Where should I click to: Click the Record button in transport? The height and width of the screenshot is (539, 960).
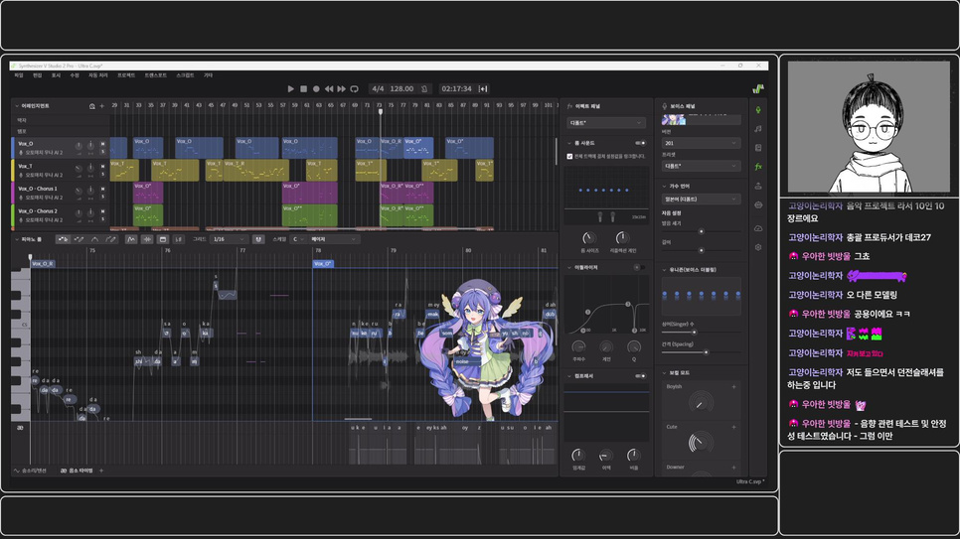(316, 89)
